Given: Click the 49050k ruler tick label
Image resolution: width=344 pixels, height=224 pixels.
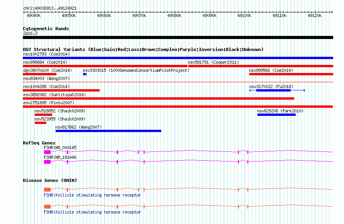Looking at the screenshot, I should tap(69, 15).
